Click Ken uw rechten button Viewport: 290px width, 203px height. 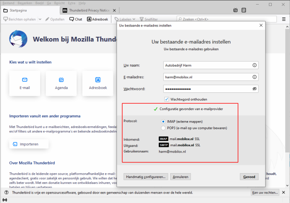(x=265, y=193)
